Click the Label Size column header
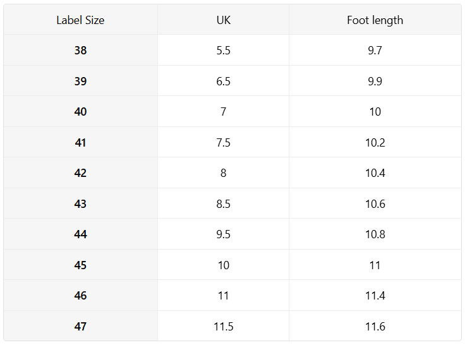Viewport: 465px width, 345px height. point(80,20)
